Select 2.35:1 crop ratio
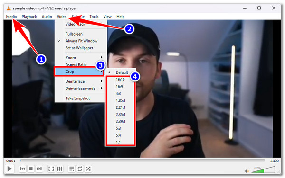Image resolution: width=285 pixels, height=178 pixels. tap(121, 114)
